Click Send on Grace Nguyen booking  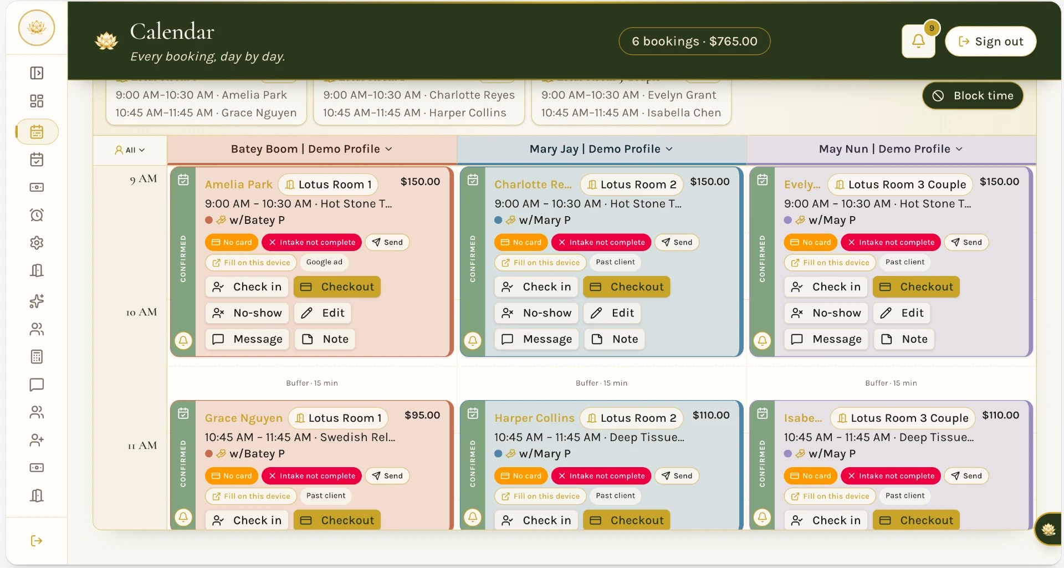click(x=387, y=476)
